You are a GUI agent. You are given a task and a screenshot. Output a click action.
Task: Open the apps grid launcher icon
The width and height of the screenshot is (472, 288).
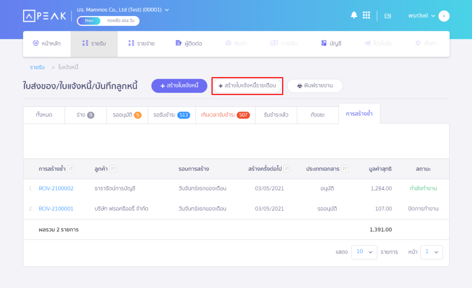(x=366, y=15)
